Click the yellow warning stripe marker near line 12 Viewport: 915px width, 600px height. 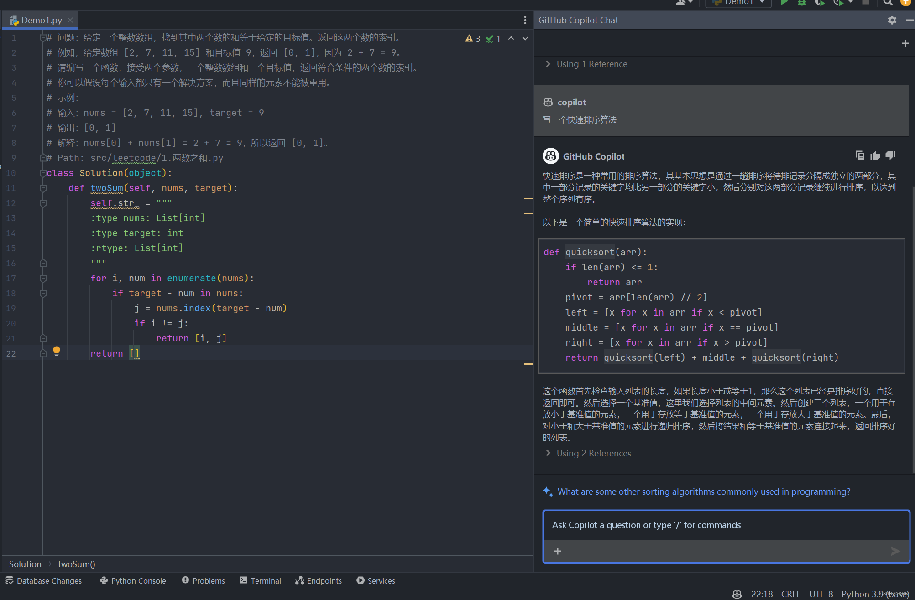coord(528,198)
